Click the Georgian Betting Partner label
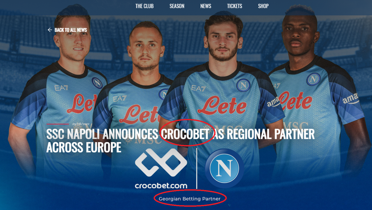This screenshot has height=210, width=372. [190, 199]
